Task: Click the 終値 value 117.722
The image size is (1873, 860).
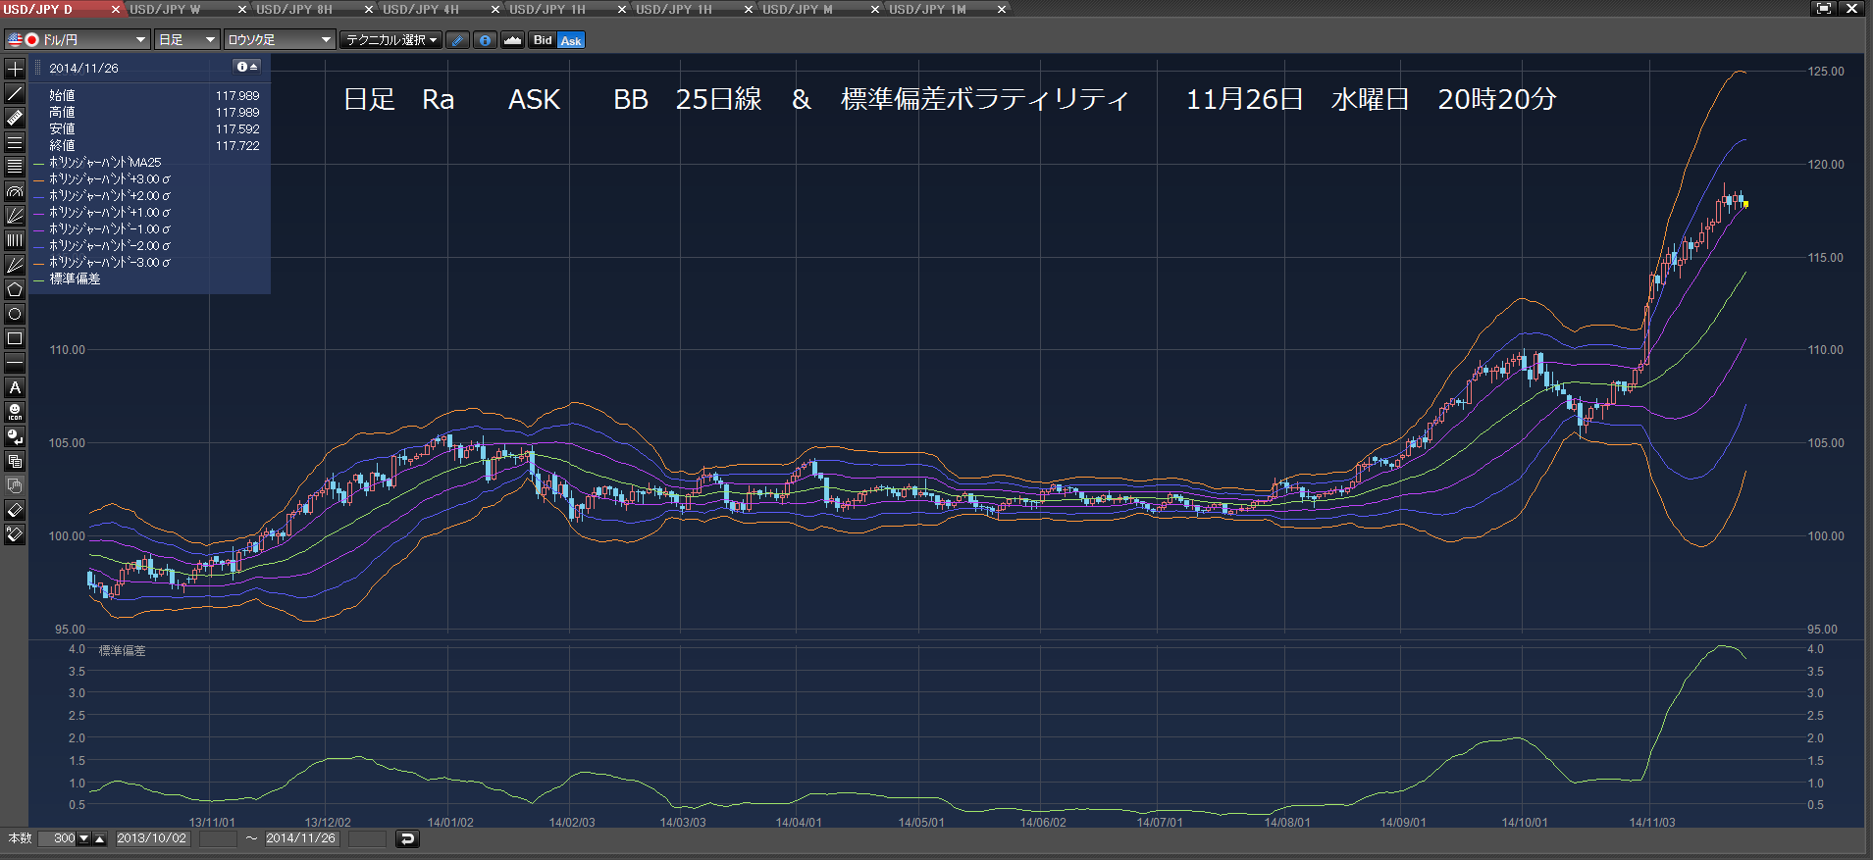Action: (237, 146)
